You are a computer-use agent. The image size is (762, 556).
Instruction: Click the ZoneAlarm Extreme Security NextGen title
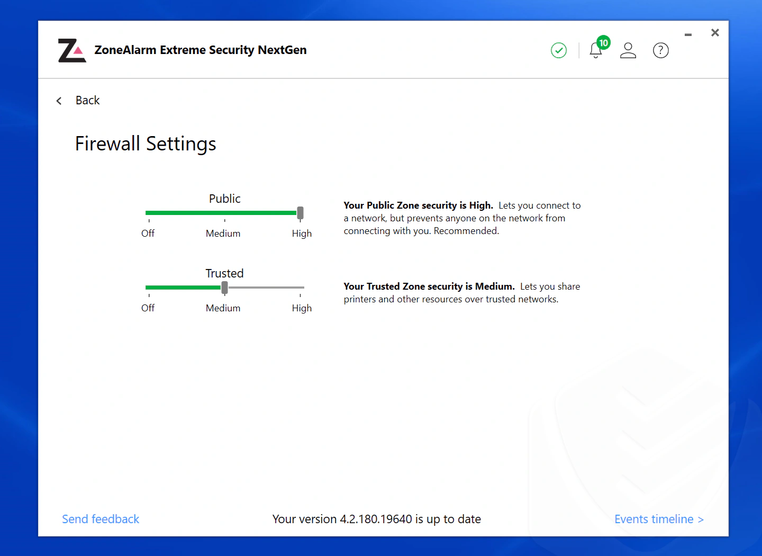[201, 50]
